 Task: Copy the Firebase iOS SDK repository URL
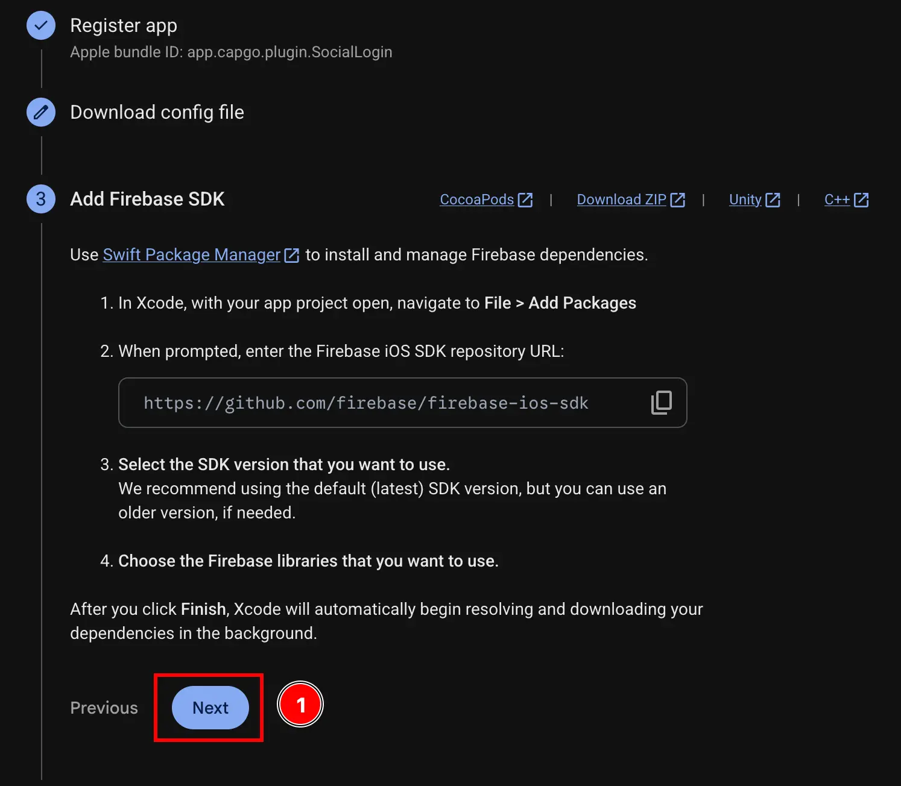tap(662, 403)
